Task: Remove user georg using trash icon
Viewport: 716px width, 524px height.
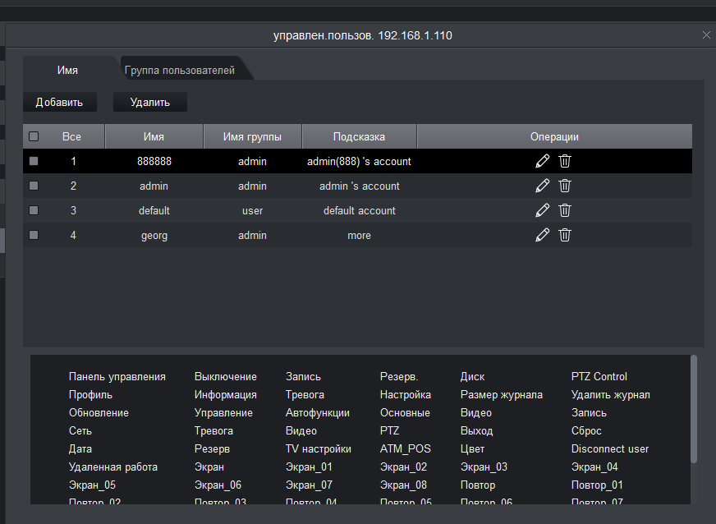Action: pyautogui.click(x=565, y=235)
